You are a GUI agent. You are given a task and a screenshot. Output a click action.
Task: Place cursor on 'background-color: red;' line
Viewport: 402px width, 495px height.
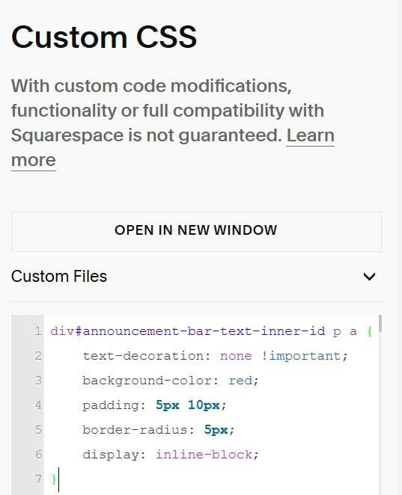(x=171, y=381)
